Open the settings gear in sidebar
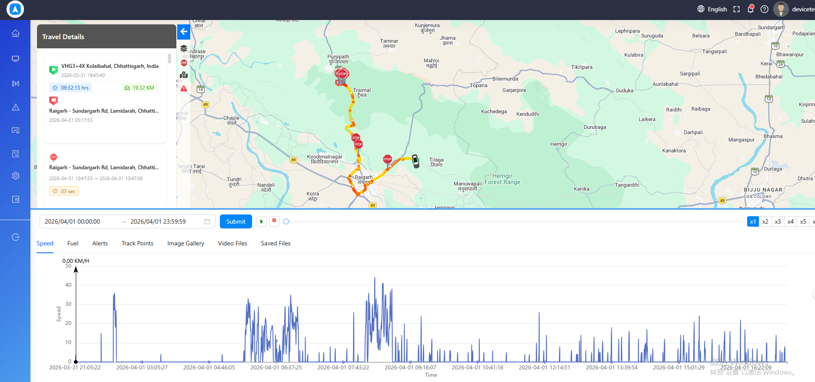The image size is (815, 382). pyautogui.click(x=16, y=176)
